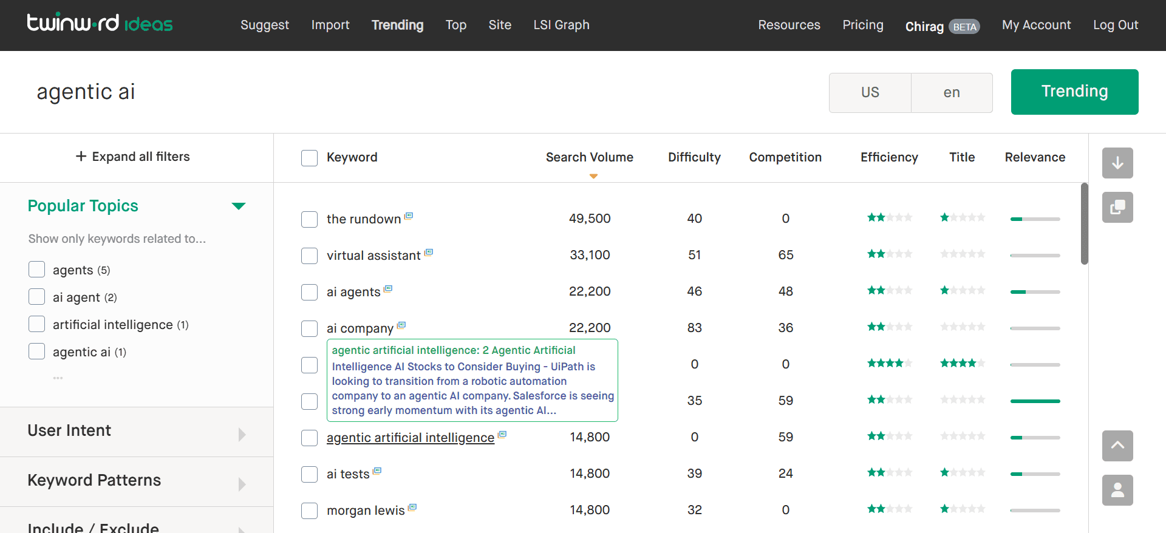Open the user profile icon button
1166x533 pixels.
point(1117,490)
